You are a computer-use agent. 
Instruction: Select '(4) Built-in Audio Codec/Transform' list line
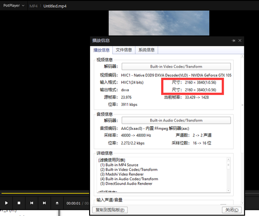coord(129,179)
